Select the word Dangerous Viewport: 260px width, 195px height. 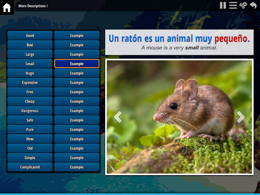[x=30, y=111]
